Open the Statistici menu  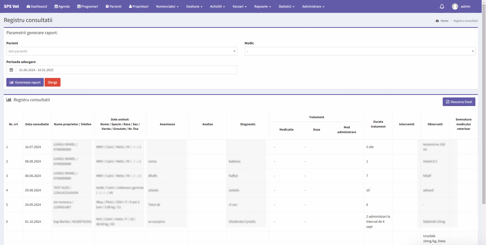tap(286, 7)
